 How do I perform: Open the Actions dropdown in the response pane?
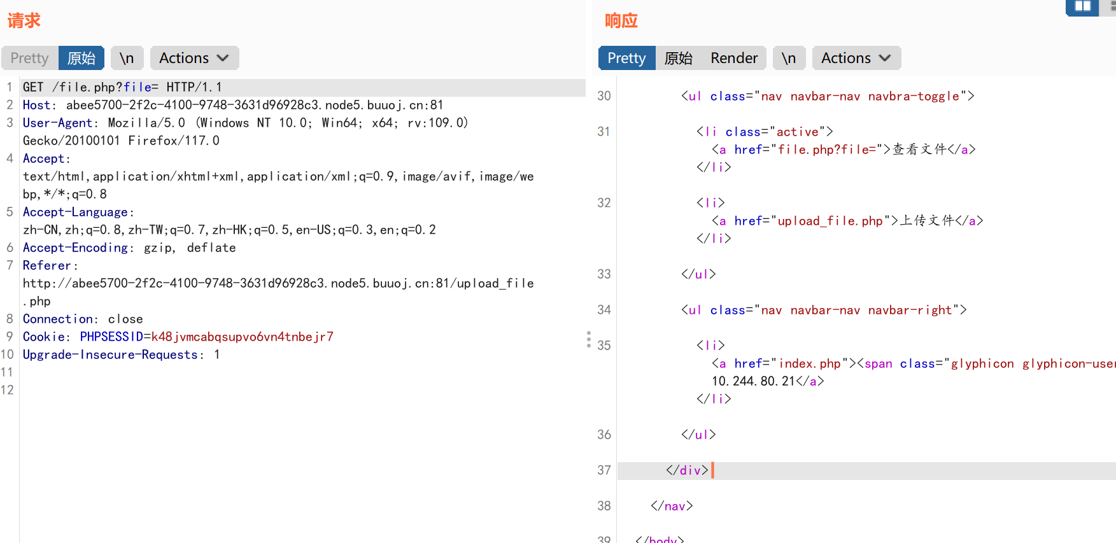point(856,58)
